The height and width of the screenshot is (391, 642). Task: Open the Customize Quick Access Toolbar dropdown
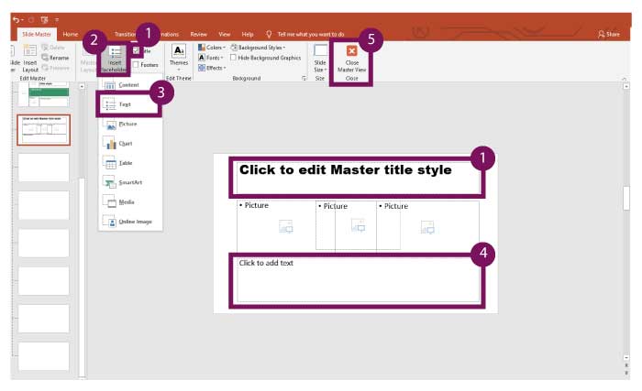point(57,19)
